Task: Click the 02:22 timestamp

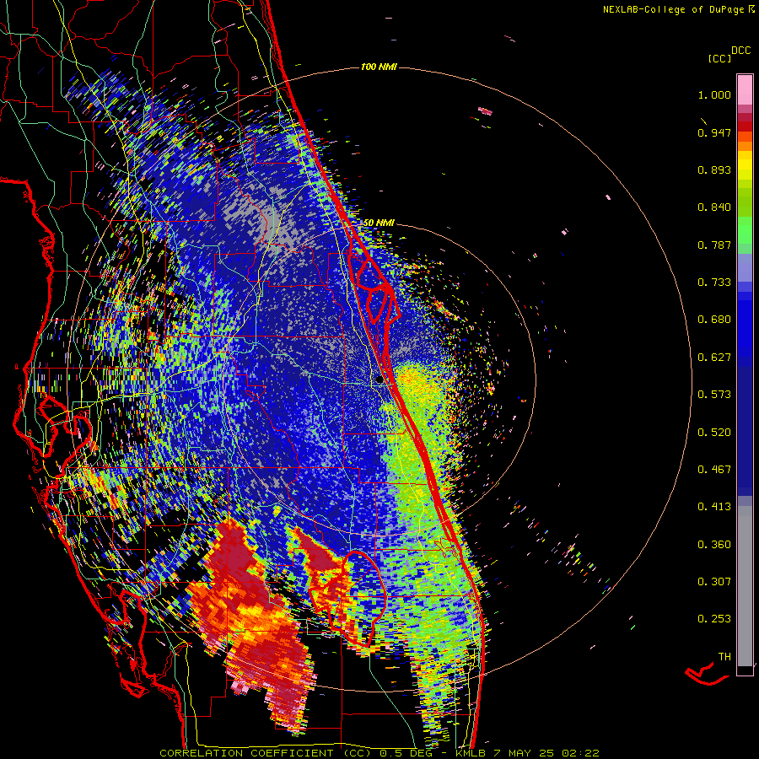Action: tap(581, 753)
